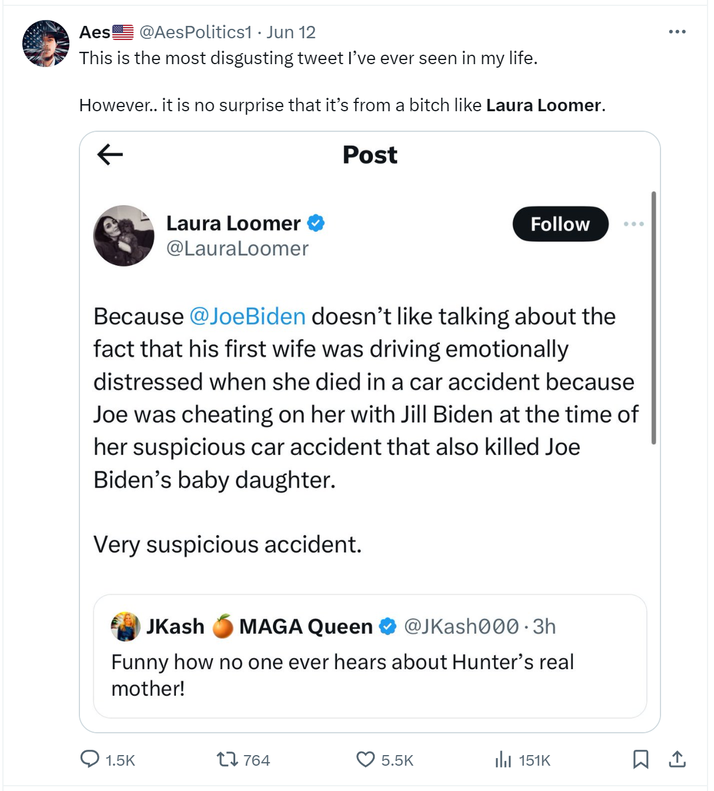Open the share icon on the tweet
The image size is (714, 791).
(677, 759)
